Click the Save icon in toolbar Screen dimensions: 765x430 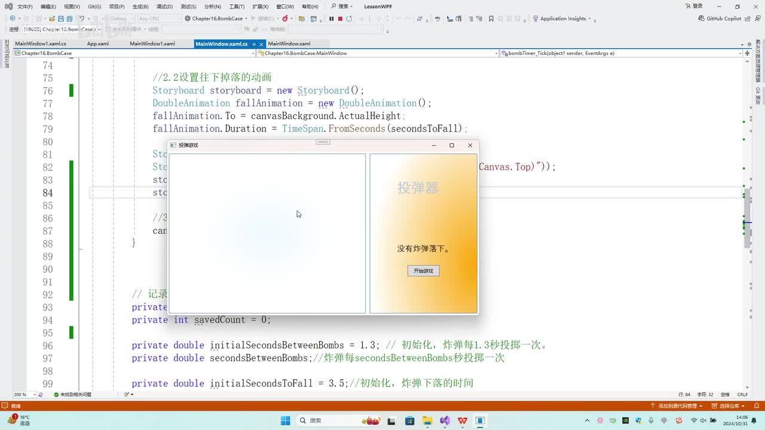click(61, 19)
